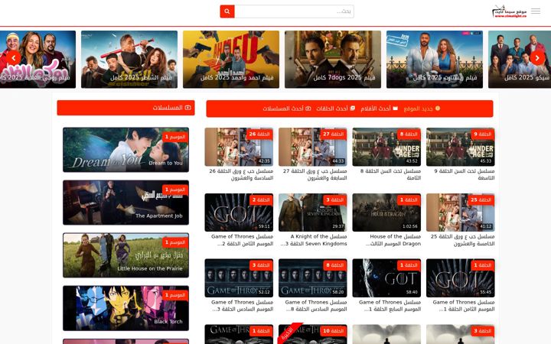Open the Dream to You series card

tap(126, 150)
